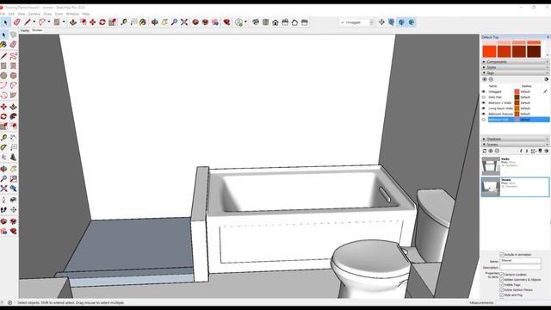The image size is (551, 310).
Task: Select the Walk footprints tool in left toolbar
Action: 3,210
